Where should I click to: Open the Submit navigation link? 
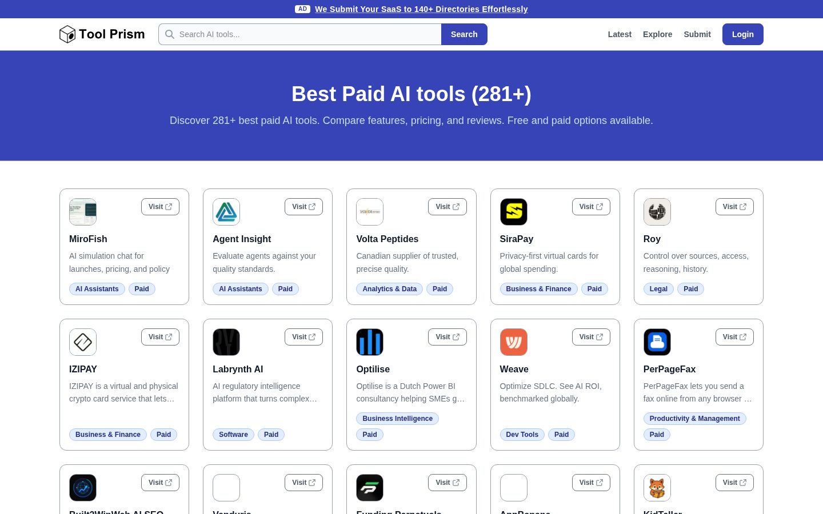click(697, 34)
